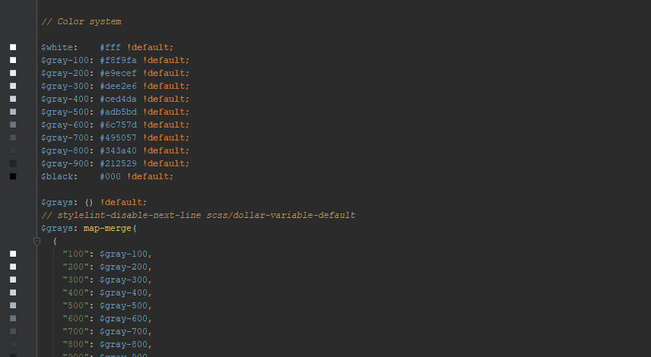651x357 pixels.
Task: Click gutter color icon beside $gray-800 declaration
Action: 13,150
